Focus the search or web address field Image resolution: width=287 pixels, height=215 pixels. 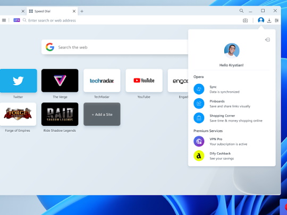[x=52, y=20]
